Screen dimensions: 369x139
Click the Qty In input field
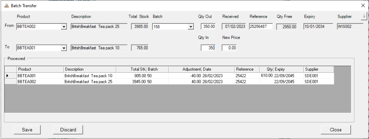tap(208, 48)
